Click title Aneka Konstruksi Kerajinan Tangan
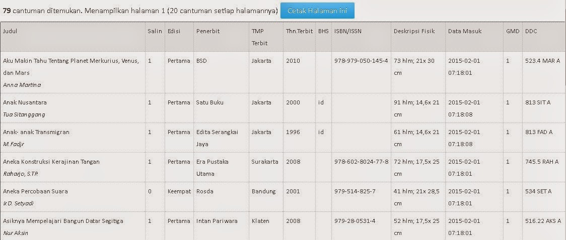This screenshot has height=240, width=566. [51, 162]
